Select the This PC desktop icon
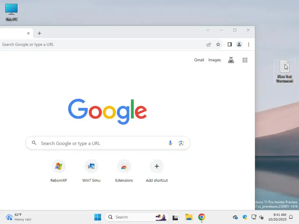The height and width of the screenshot is (224, 299). pyautogui.click(x=11, y=12)
